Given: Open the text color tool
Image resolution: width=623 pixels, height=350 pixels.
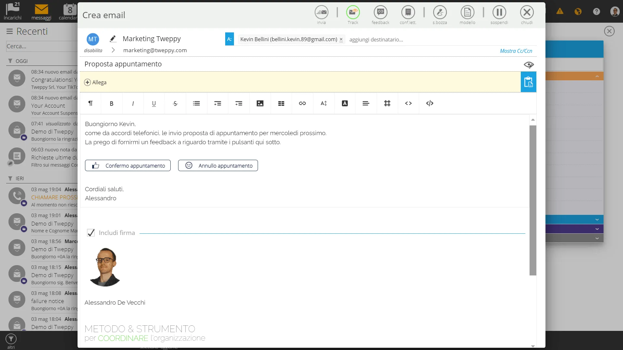Looking at the screenshot, I should [x=345, y=103].
